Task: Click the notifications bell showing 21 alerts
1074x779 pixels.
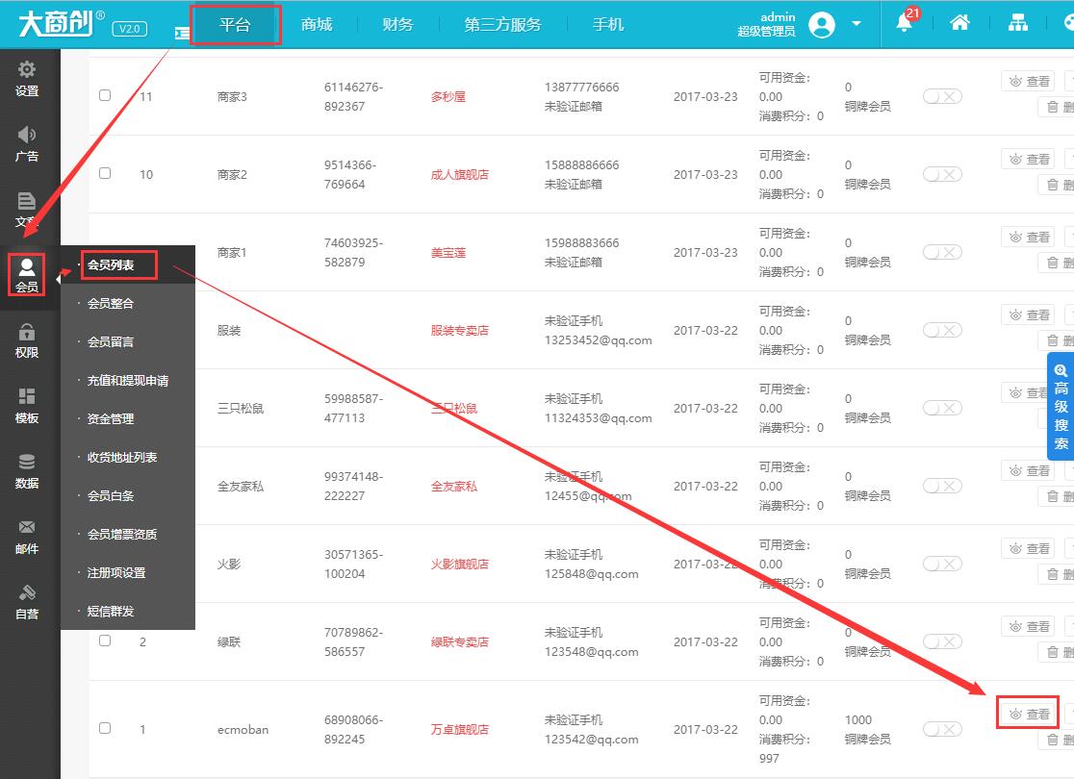Action: [x=905, y=24]
